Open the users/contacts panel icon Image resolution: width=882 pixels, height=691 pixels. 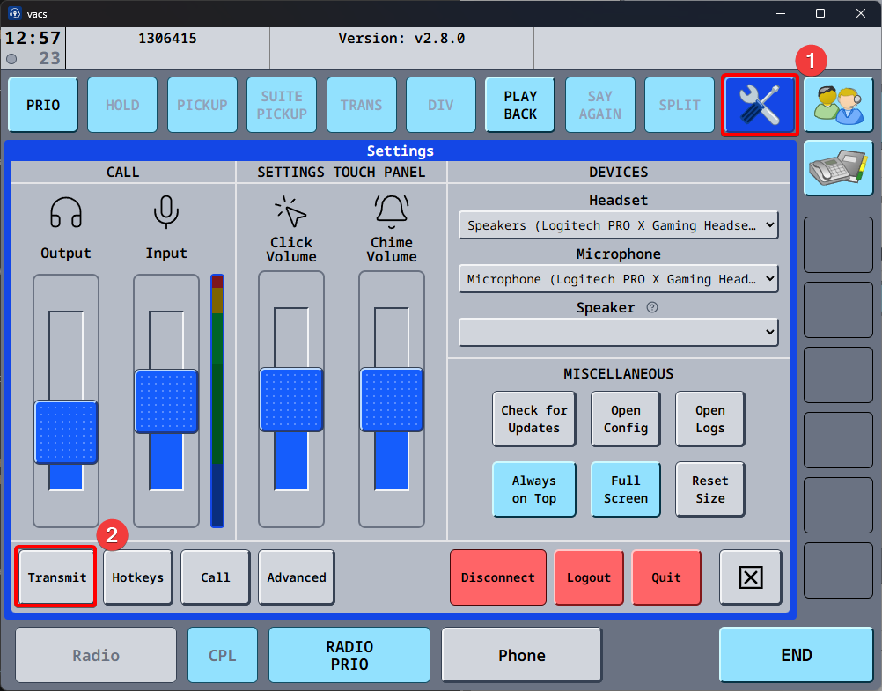838,105
